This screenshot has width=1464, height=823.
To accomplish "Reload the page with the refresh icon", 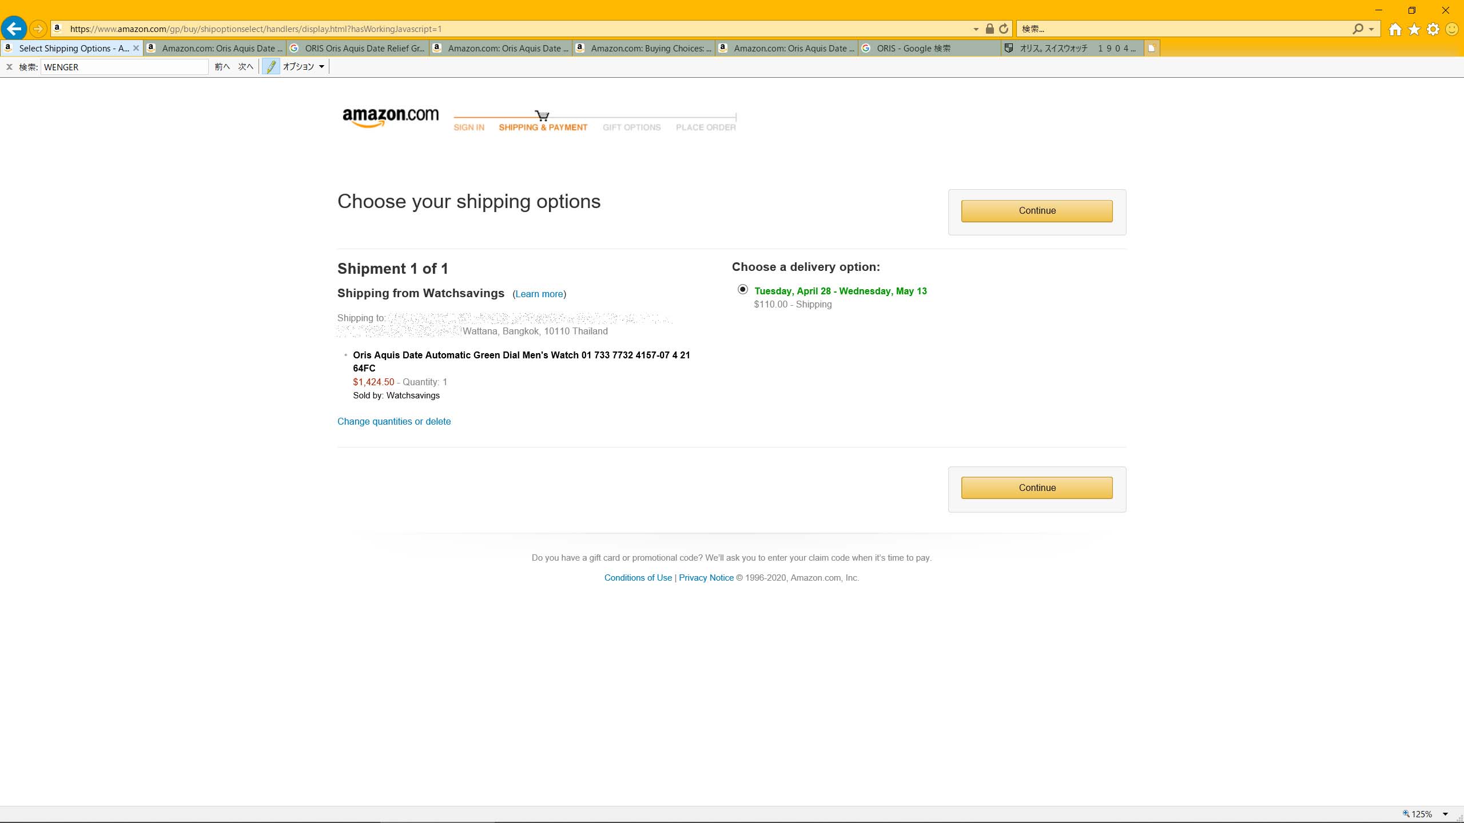I will [1004, 29].
